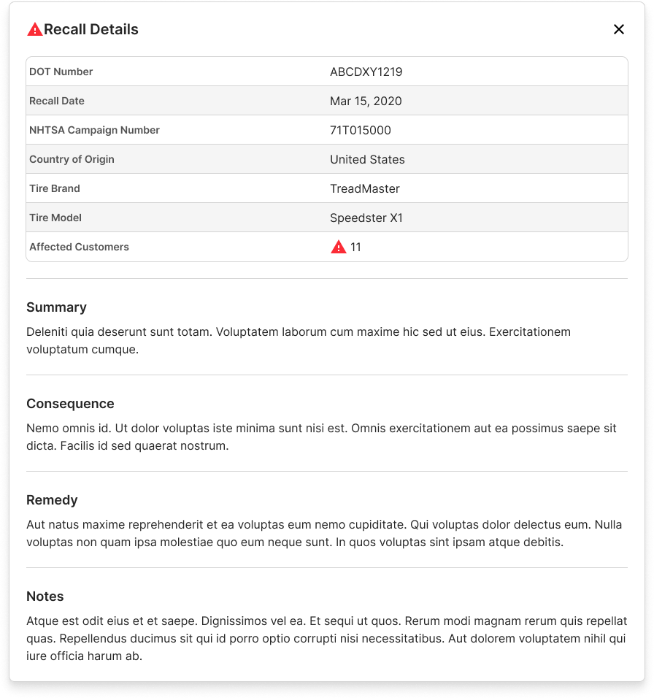Viewport: 654px width, 698px height.
Task: Click the red warning icon beside Recall Details
Action: pyautogui.click(x=34, y=29)
